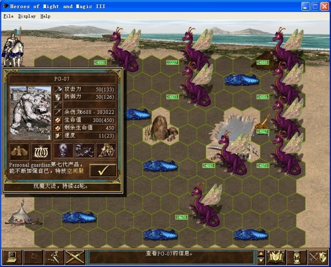The width and height of the screenshot is (331, 267).
Task: Click the damage sword icon row
Action: point(85,112)
